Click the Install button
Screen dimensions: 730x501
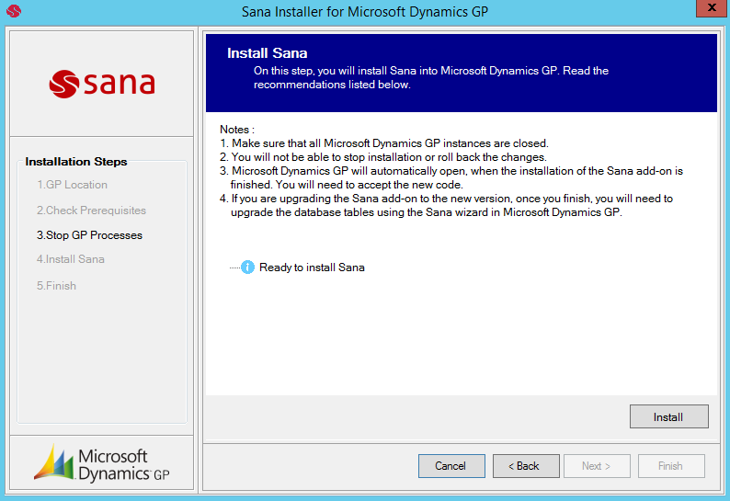click(x=669, y=416)
